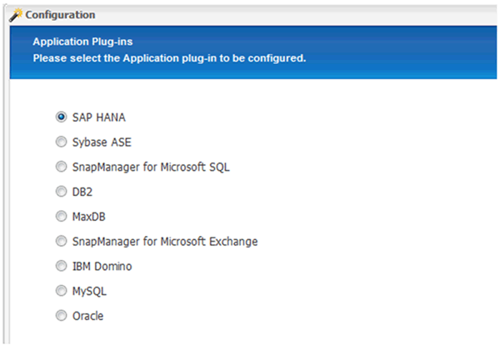Choose SnapManager for Microsoft Exchange radio button
Image resolution: width=500 pixels, height=345 pixels.
[61, 242]
